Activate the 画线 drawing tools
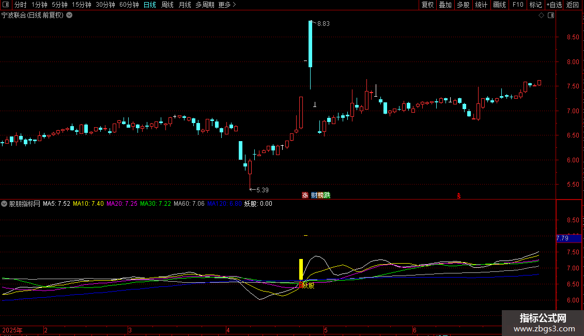The height and width of the screenshot is (336, 584). 499,5
